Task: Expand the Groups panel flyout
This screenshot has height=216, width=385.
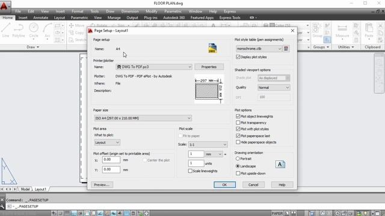Action: point(321,47)
